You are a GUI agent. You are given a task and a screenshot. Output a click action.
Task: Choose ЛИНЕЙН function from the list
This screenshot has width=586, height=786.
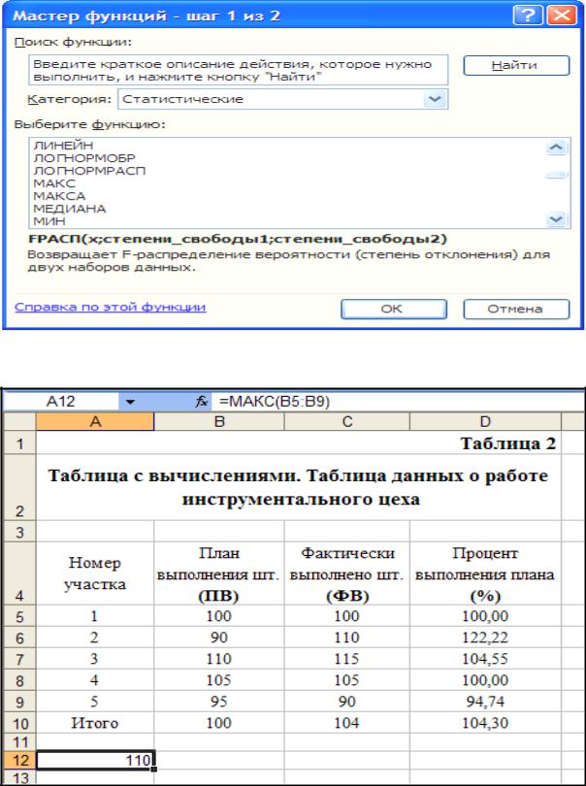pos(63,146)
